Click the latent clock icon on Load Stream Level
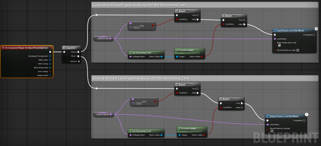Image resolution: width=321 pixels, height=146 pixels. point(315,28)
